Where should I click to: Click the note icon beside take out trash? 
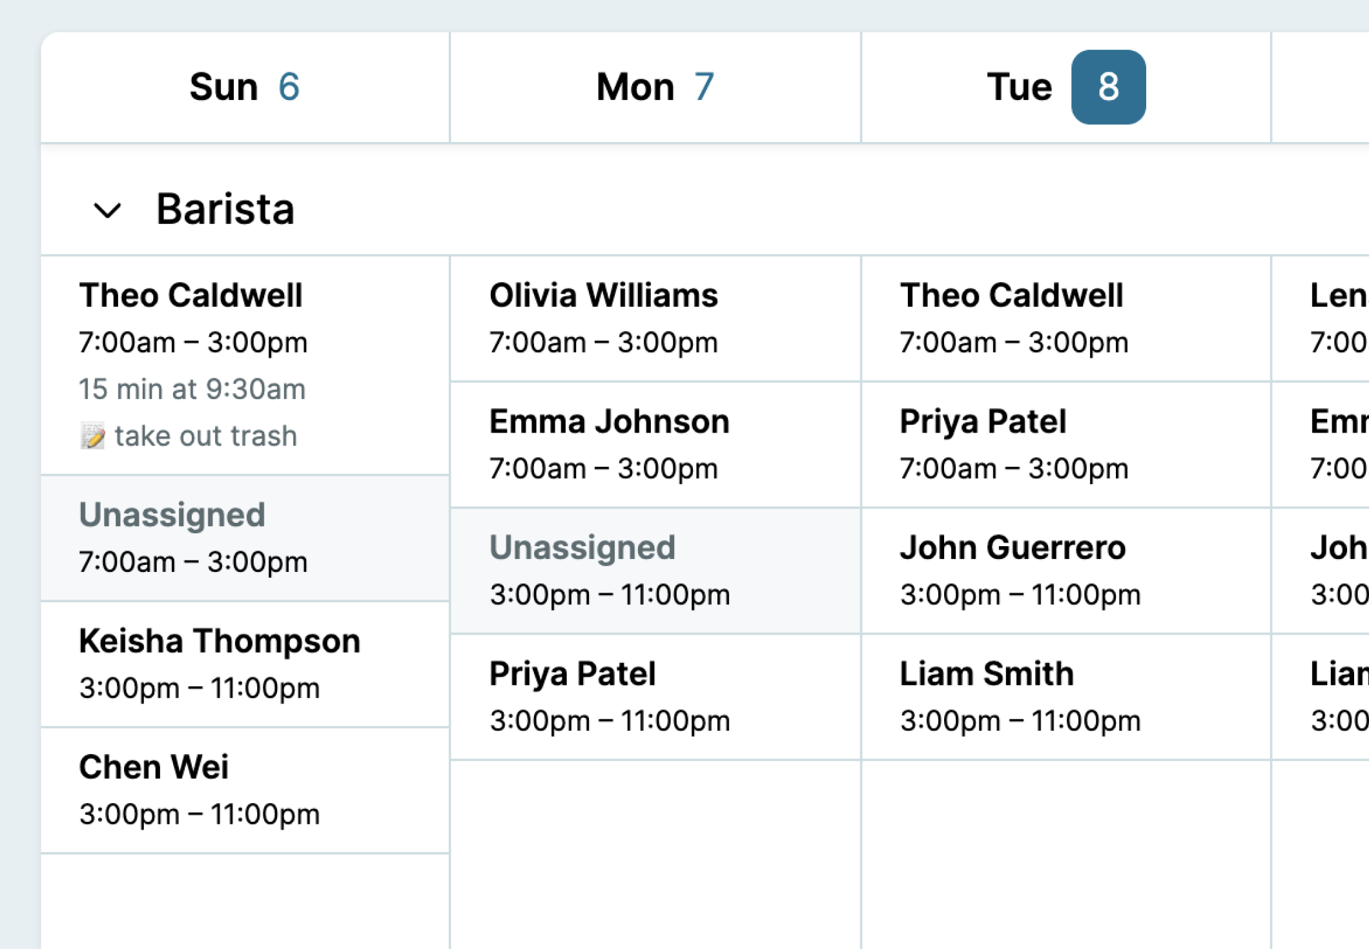(92, 436)
